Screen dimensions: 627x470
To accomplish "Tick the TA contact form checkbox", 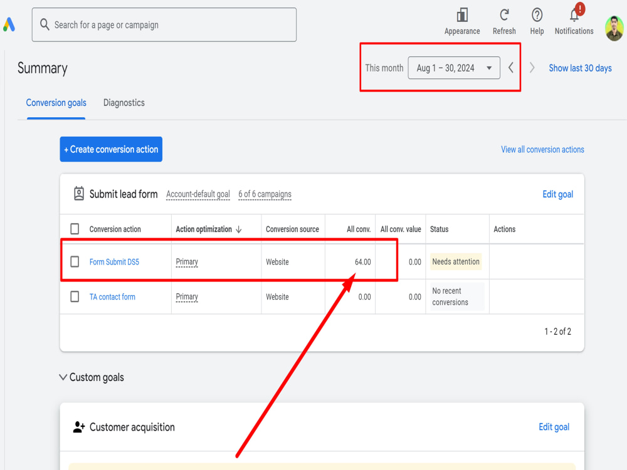I will (x=75, y=296).
